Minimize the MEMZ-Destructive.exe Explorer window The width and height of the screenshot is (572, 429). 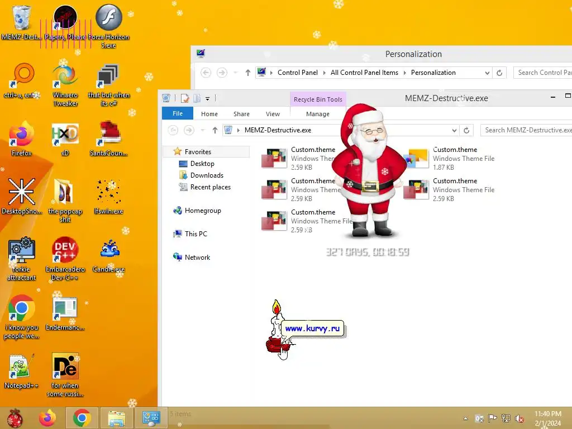(553, 97)
